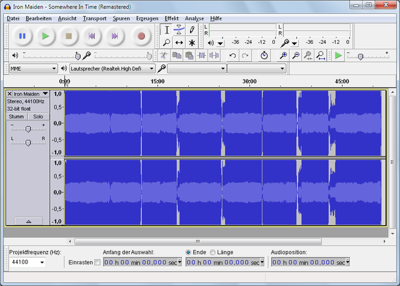This screenshot has width=400, height=286.
Task: Choose the Envelope tool
Action: (179, 29)
